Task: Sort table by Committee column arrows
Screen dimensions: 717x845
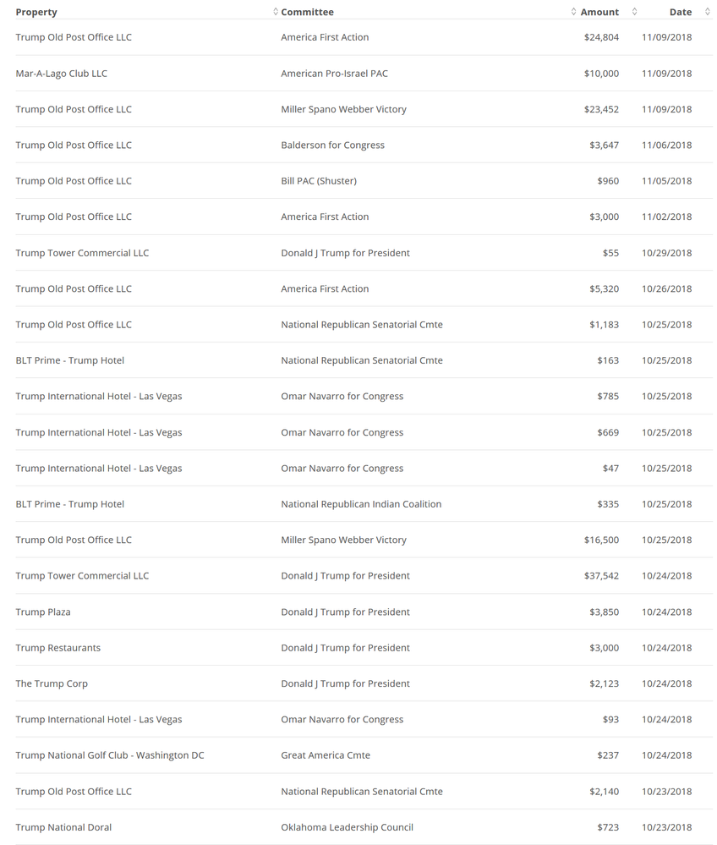Action: click(x=574, y=11)
